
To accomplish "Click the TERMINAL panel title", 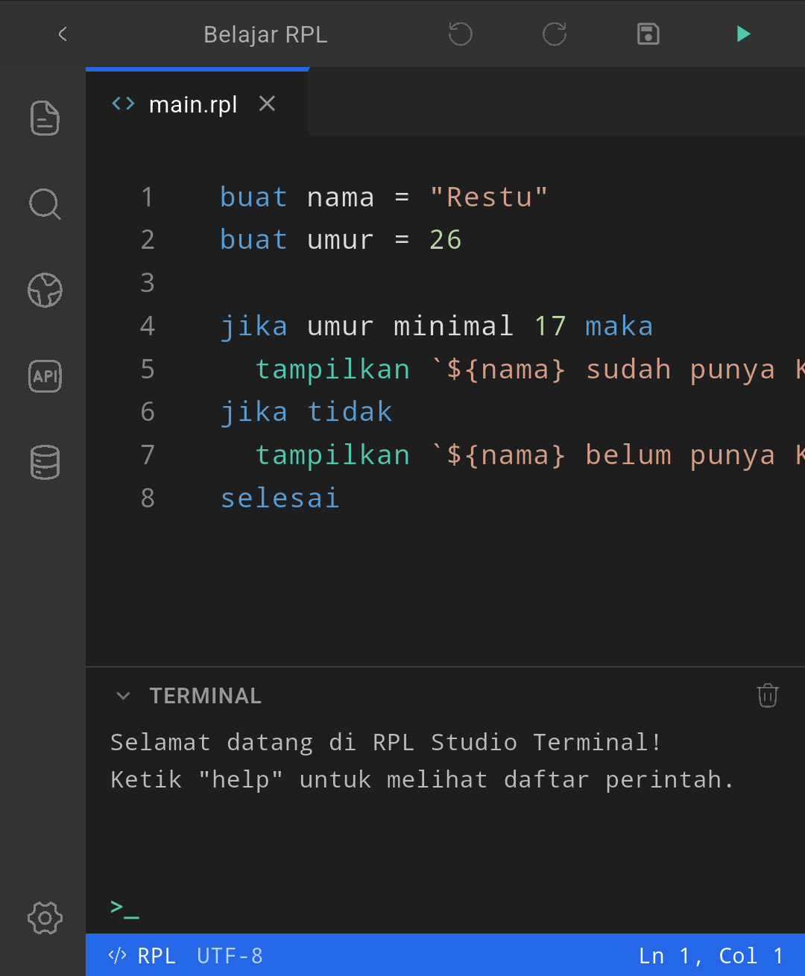I will click(205, 696).
